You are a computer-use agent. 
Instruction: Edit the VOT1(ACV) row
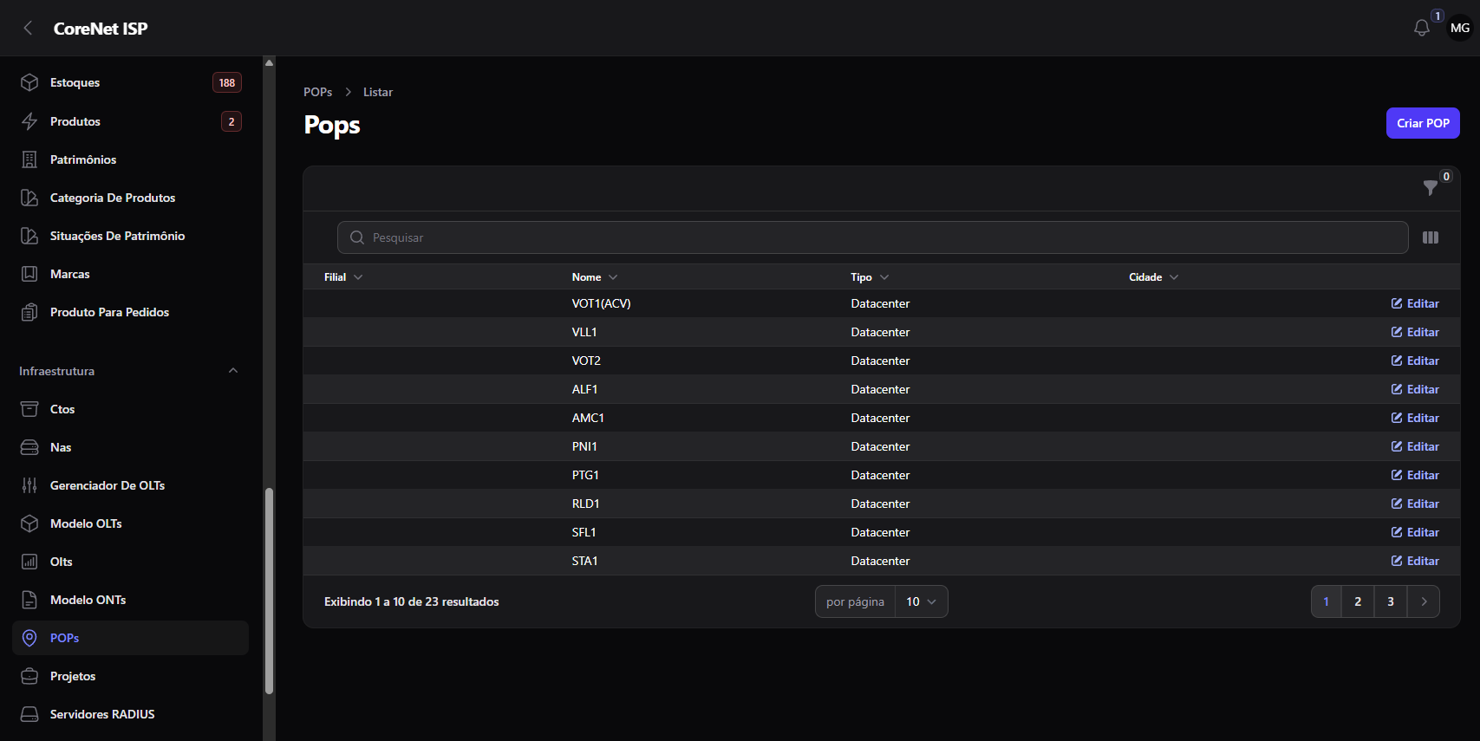tap(1415, 303)
